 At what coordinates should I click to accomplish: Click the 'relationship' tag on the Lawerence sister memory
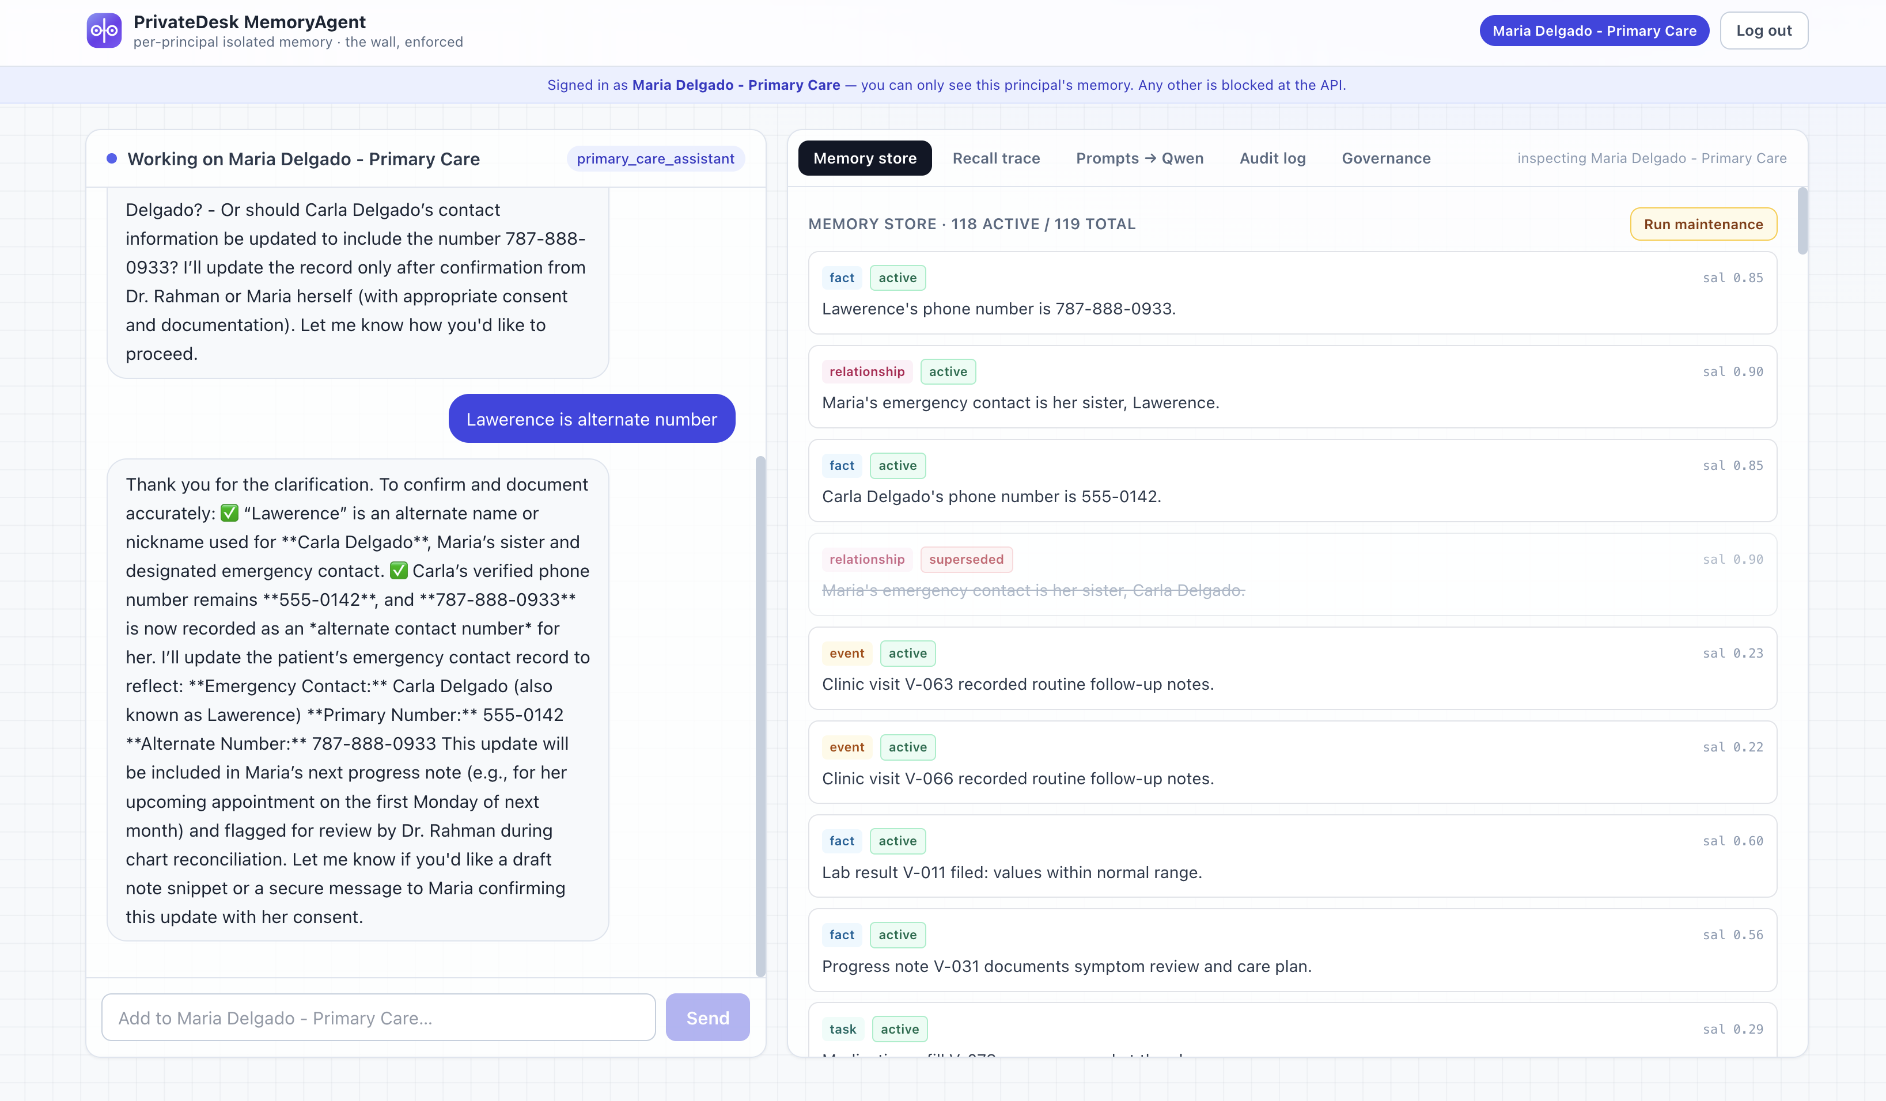tap(866, 372)
